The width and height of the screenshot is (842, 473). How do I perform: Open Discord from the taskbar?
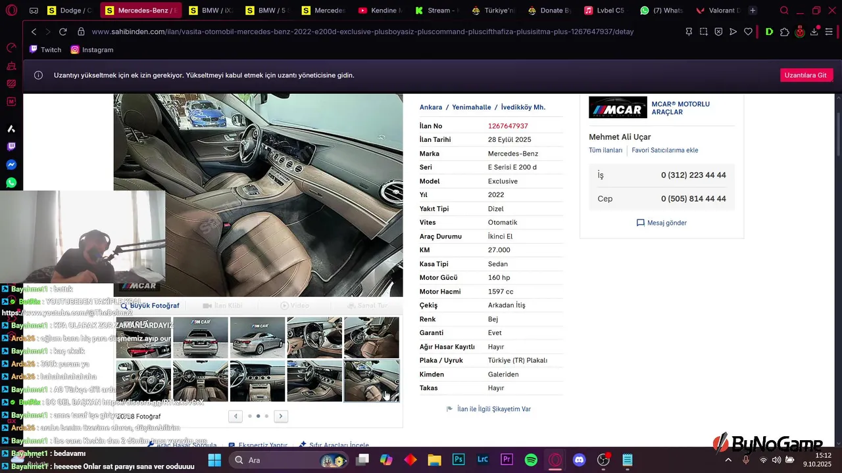click(579, 460)
